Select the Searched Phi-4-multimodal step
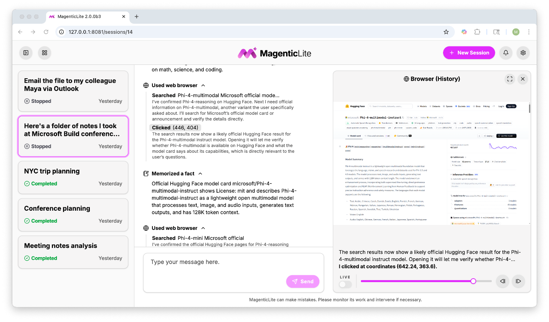The image size is (549, 322). tap(216, 95)
